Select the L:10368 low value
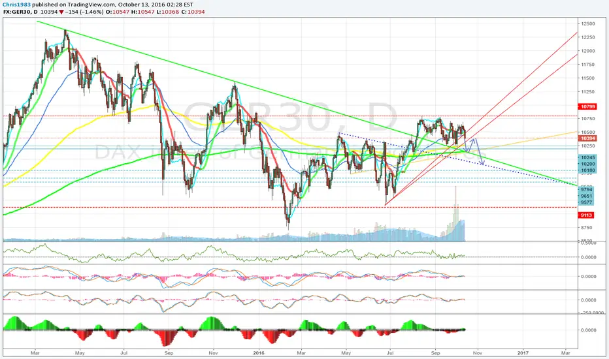The height and width of the screenshot is (359, 609). coord(168,12)
